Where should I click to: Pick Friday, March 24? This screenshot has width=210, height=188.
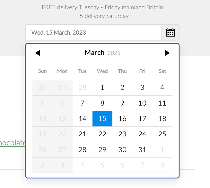click(142, 134)
